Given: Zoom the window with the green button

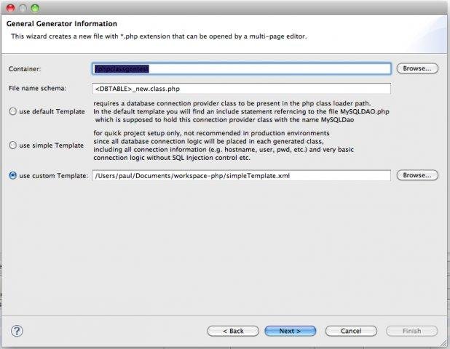Looking at the screenshot, I should (x=35, y=7).
